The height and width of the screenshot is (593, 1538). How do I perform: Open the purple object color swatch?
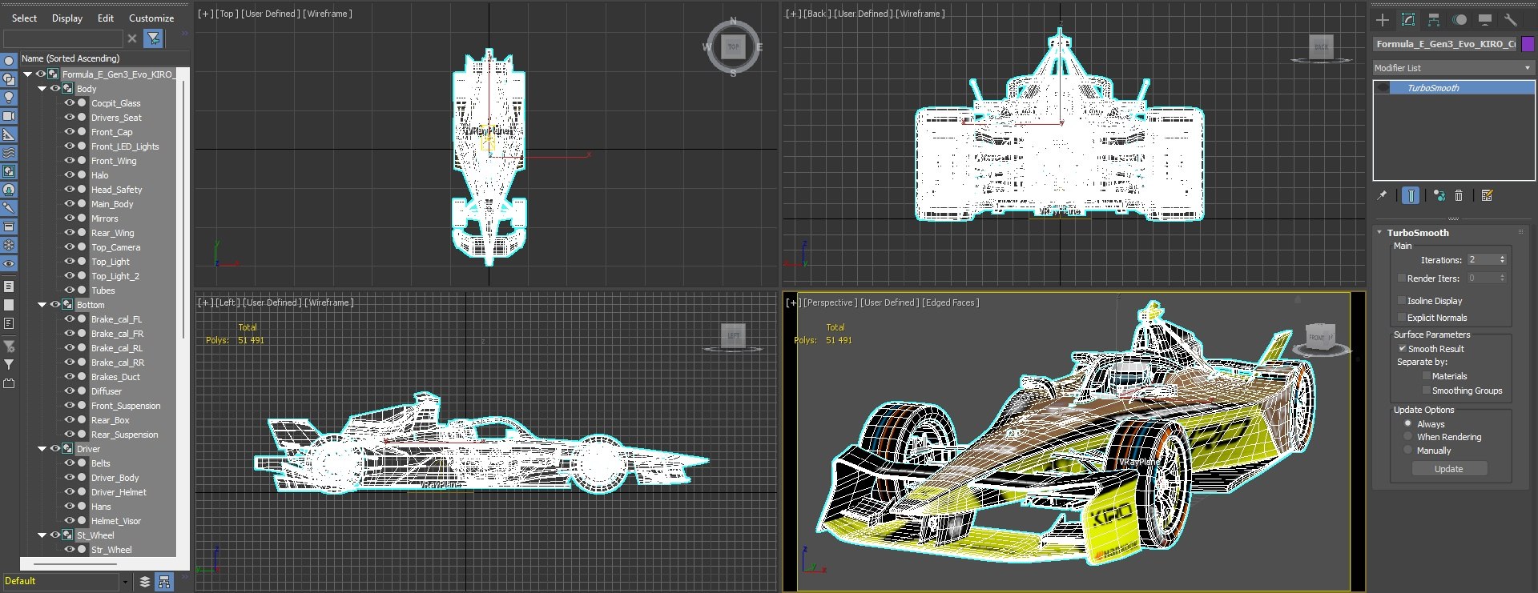coord(1528,44)
